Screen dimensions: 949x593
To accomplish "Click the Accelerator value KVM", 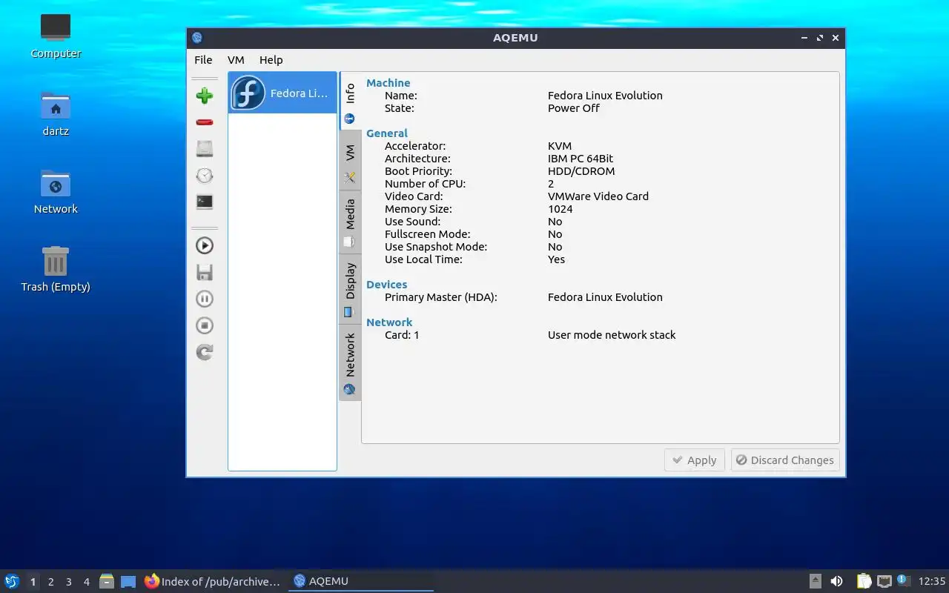I will (x=560, y=146).
